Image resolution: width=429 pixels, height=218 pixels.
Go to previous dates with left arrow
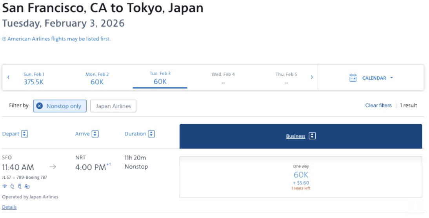tap(8, 77)
